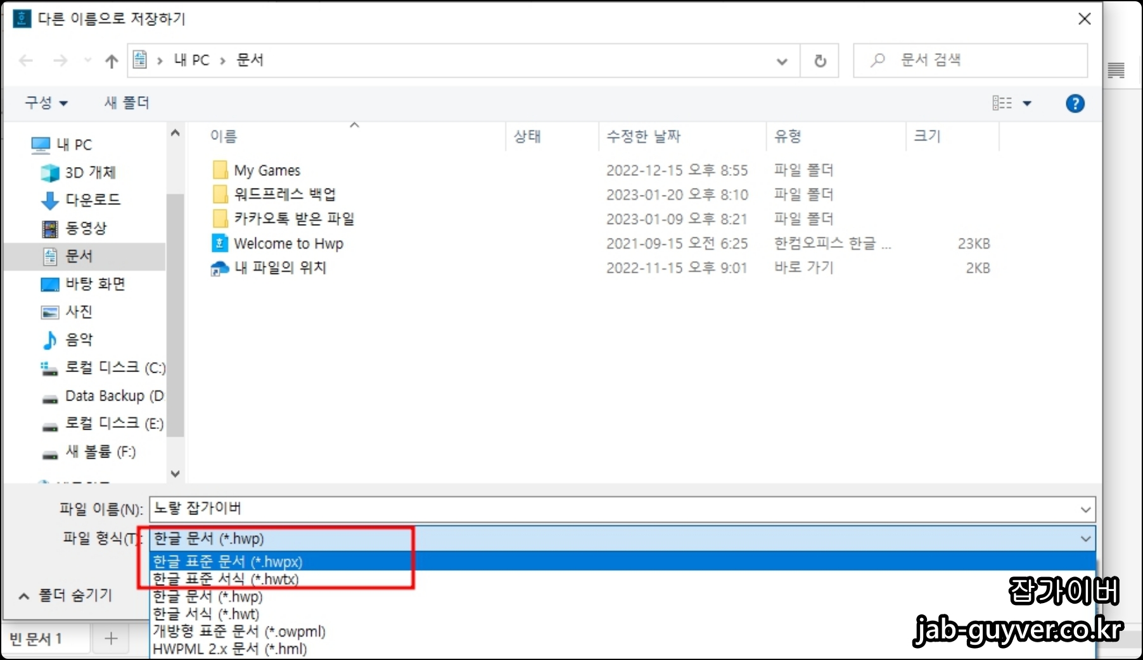Open the 구성 menu
The height and width of the screenshot is (660, 1143).
click(46, 103)
